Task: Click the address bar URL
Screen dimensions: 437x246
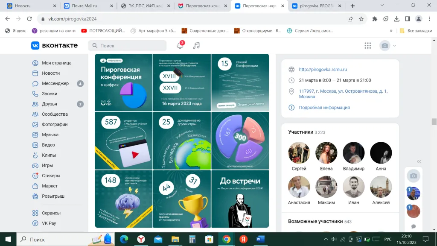Action: coord(73,19)
